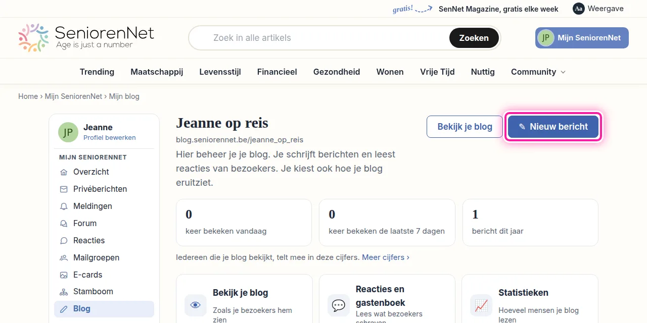Click the pencil icon beside Blog
Image resolution: width=647 pixels, height=323 pixels.
(x=64, y=309)
